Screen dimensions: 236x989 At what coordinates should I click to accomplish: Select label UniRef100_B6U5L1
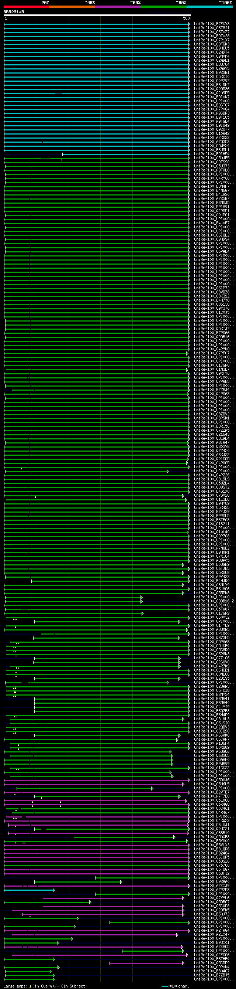pos(212,150)
